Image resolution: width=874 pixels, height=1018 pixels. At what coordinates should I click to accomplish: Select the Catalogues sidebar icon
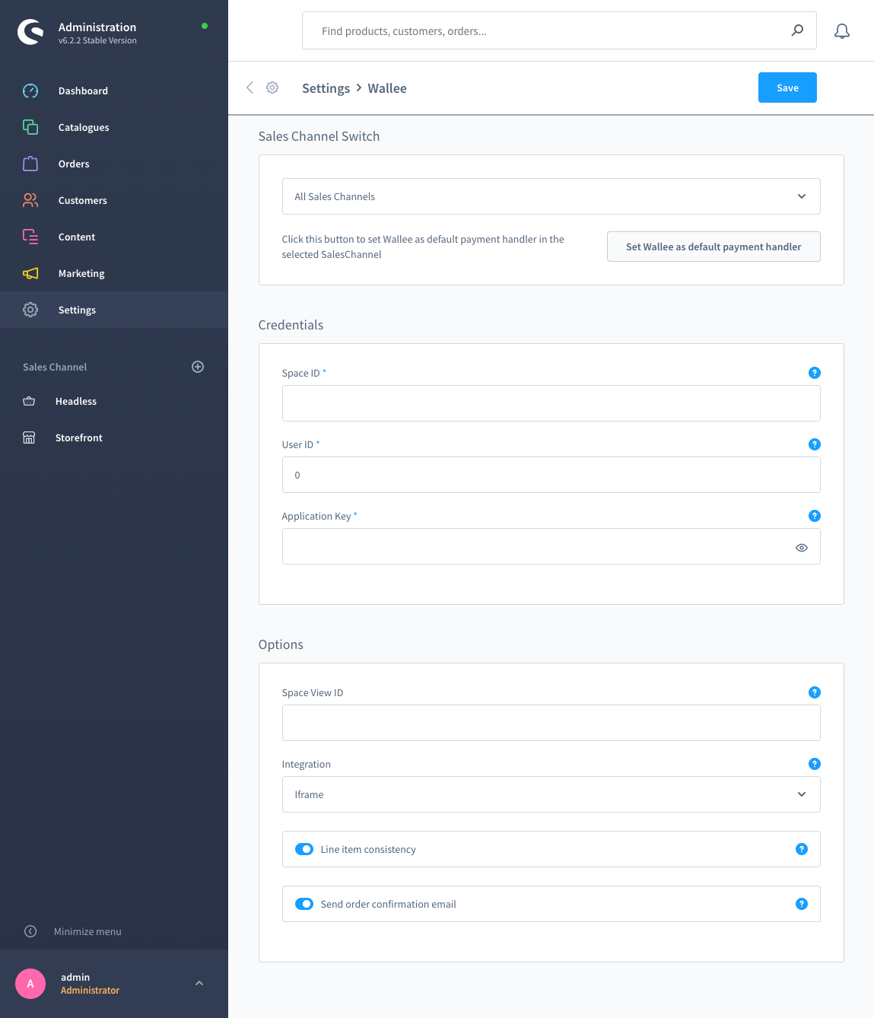click(x=30, y=127)
